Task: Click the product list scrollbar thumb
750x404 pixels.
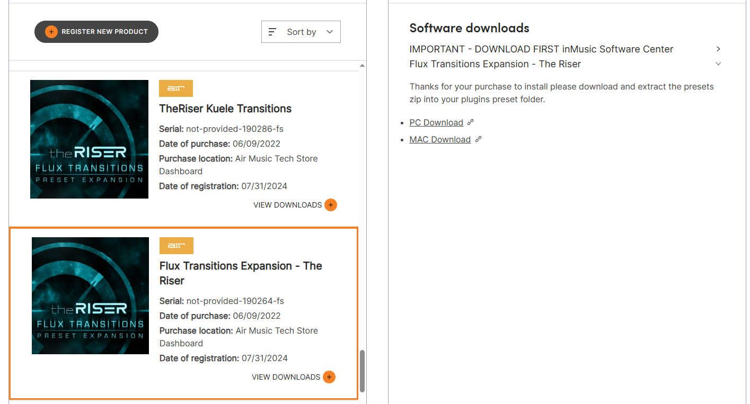Action: pyautogui.click(x=363, y=370)
